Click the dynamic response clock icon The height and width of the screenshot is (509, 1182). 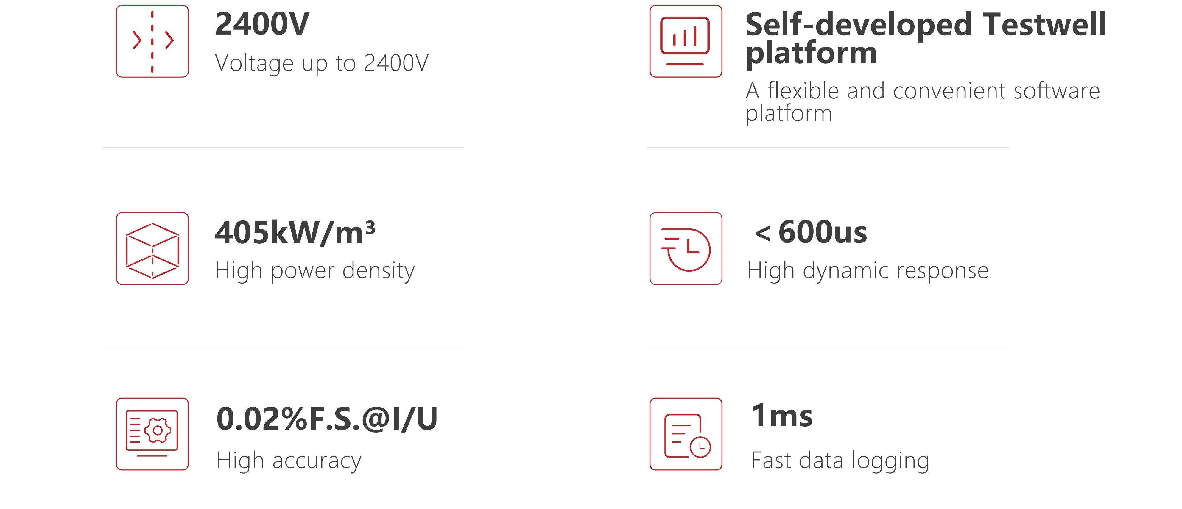pyautogui.click(x=686, y=248)
